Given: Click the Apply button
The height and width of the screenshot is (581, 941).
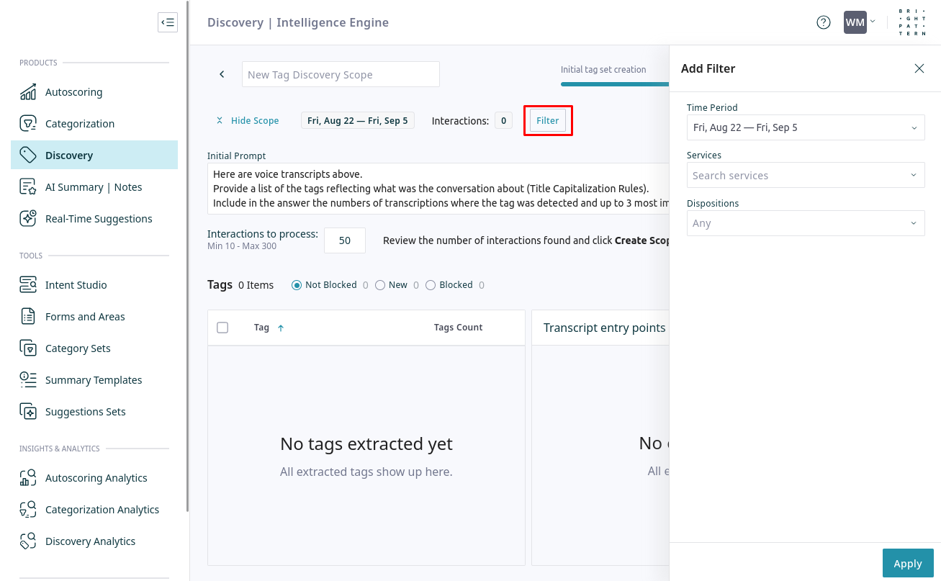Looking at the screenshot, I should tap(907, 564).
